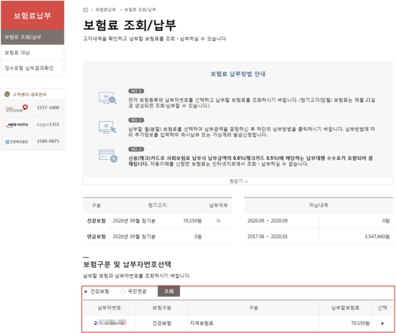Open 보험료 조회/납부 sidebar menu
The height and width of the screenshot is (333, 396).
click(33, 37)
